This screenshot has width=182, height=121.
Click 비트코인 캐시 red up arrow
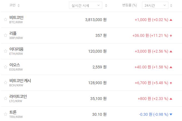point(171,83)
